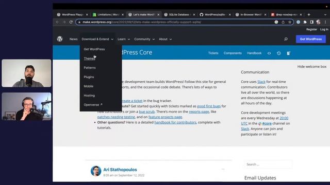Open the patches needing testing link

pos(116,117)
